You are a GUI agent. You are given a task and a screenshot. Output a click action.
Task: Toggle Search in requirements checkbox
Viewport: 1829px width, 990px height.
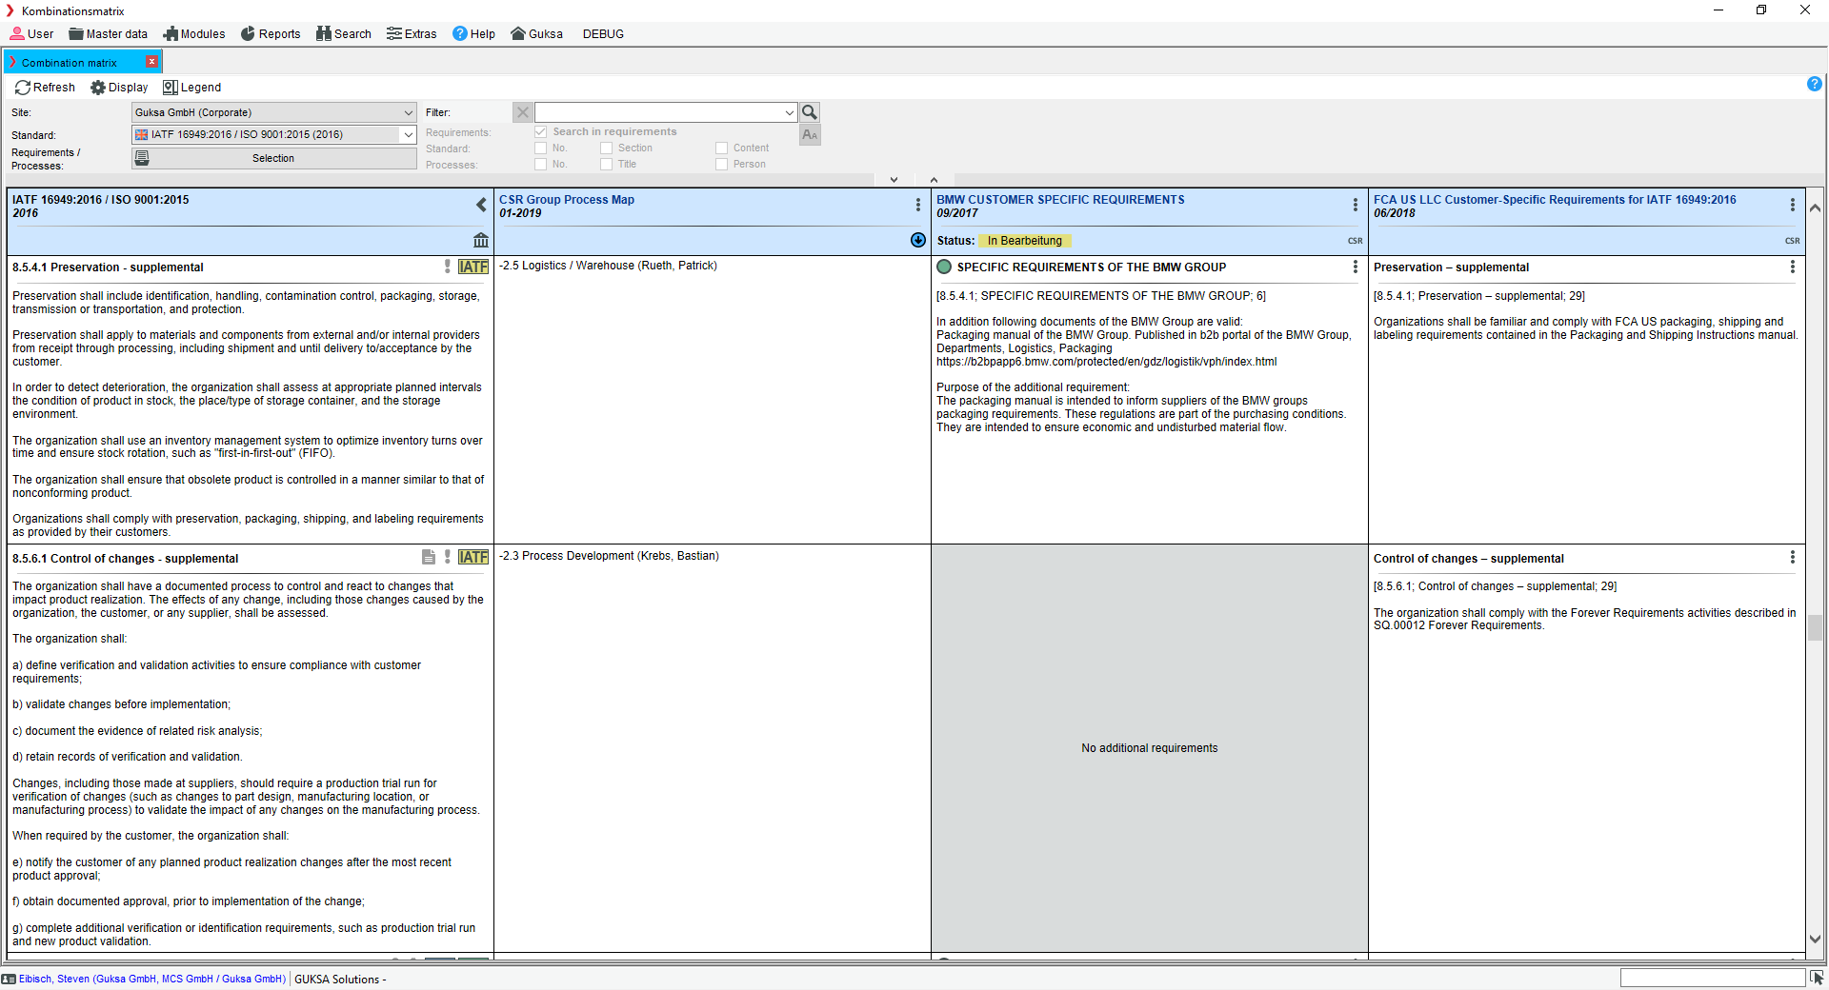pos(541,131)
